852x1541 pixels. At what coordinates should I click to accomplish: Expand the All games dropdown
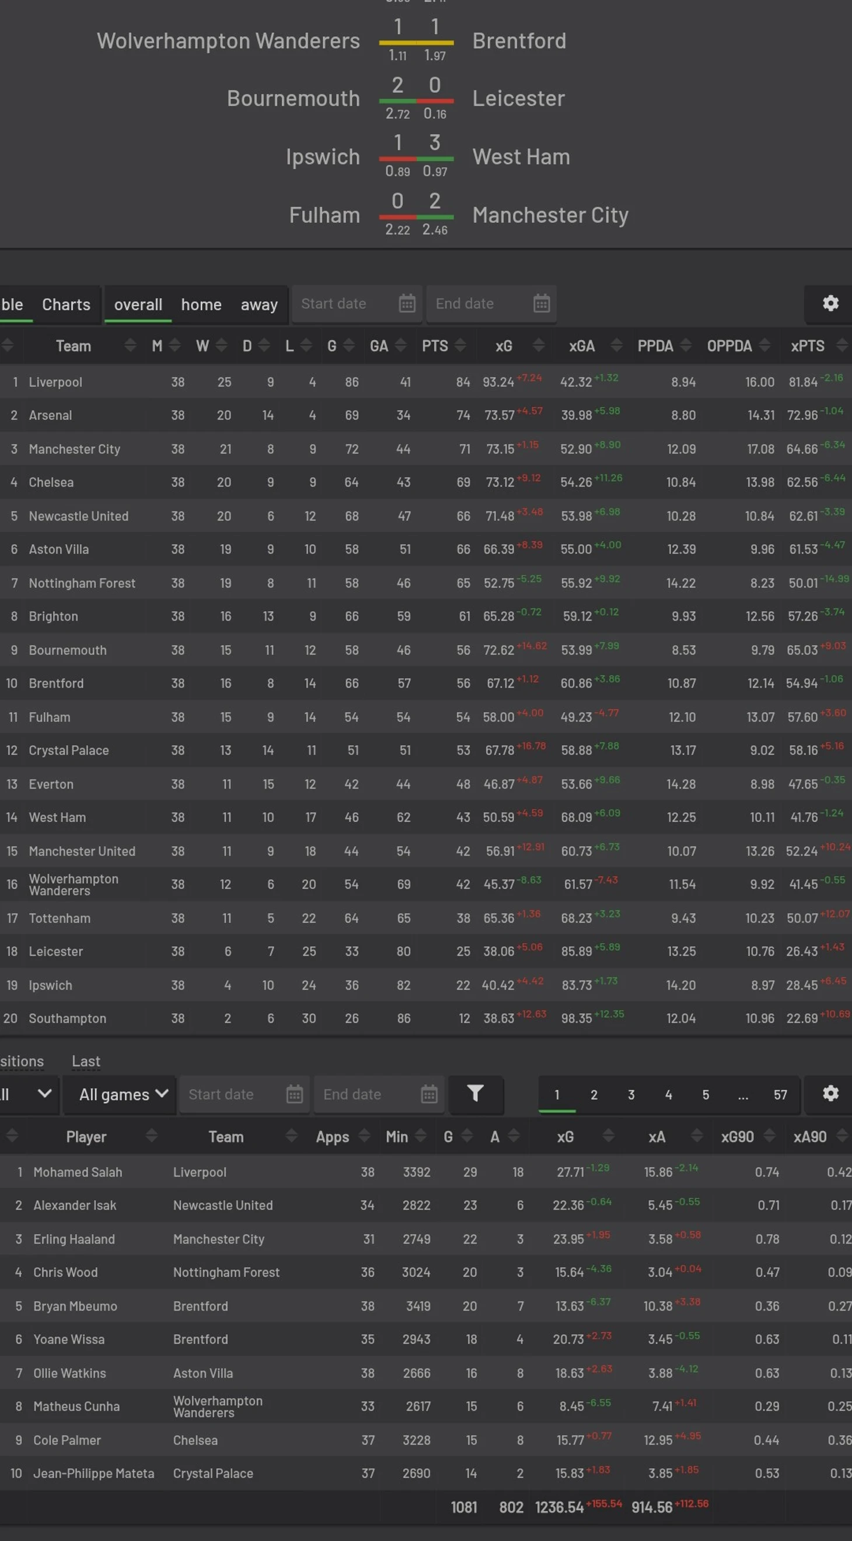pos(123,1094)
